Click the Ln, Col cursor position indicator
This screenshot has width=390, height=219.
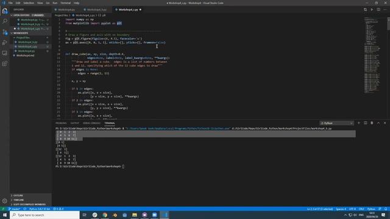point(320,209)
